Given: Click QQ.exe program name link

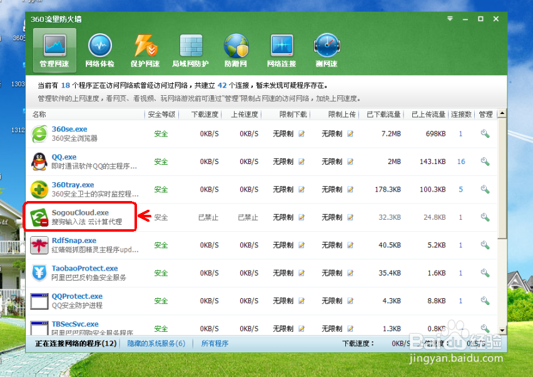Looking at the screenshot, I should (64, 157).
